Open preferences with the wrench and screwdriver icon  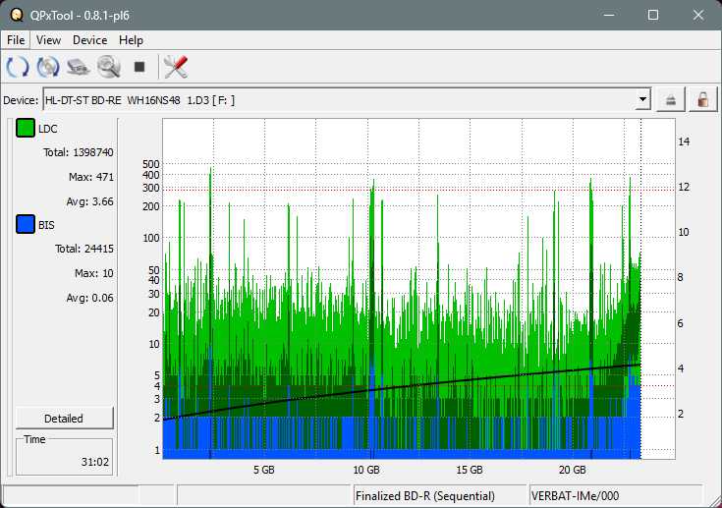click(176, 67)
